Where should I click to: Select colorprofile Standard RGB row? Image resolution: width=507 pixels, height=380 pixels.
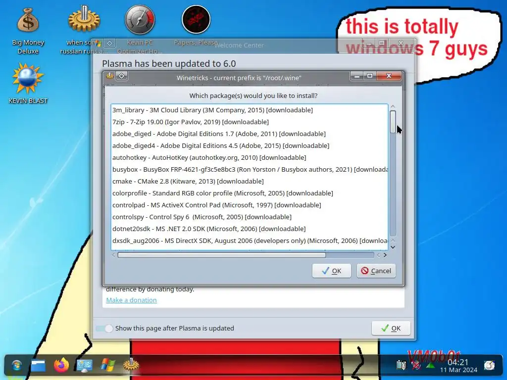click(x=250, y=193)
